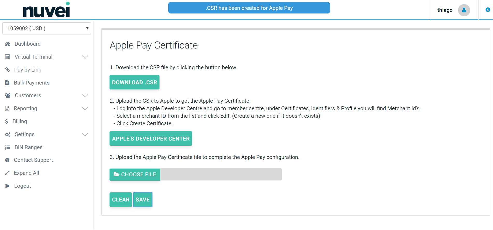493x230 pixels.
Task: Click the Dashboard gauge icon
Action: pos(8,44)
